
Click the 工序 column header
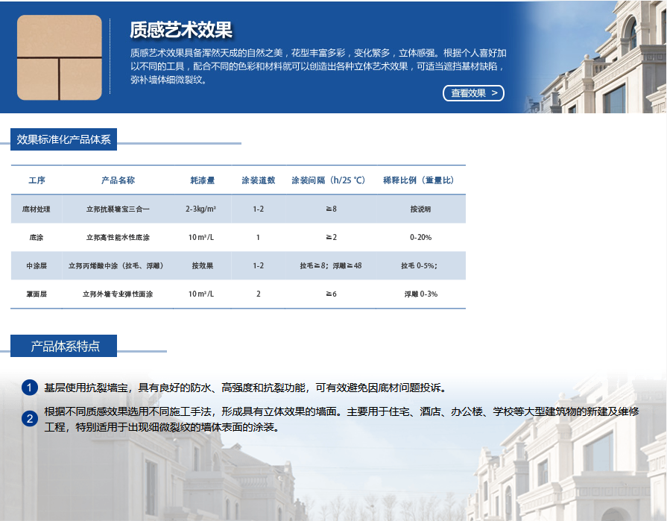pos(37,180)
